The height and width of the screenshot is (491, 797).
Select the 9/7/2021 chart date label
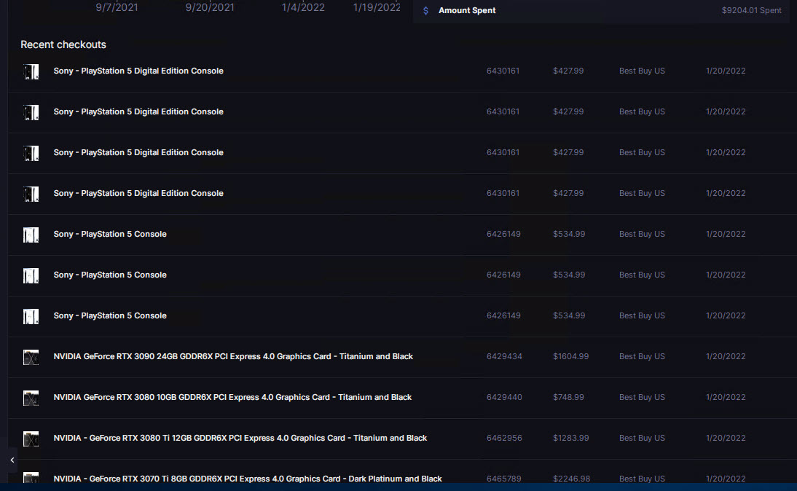(x=117, y=7)
